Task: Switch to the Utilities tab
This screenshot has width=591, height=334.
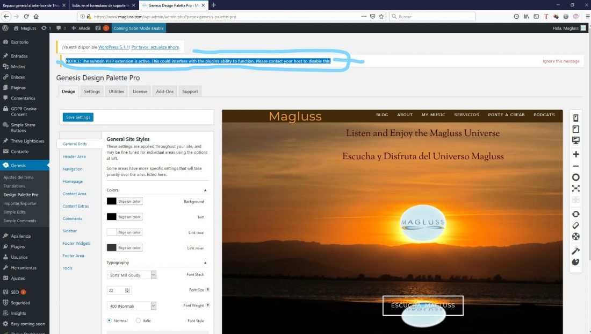Action: [x=116, y=91]
